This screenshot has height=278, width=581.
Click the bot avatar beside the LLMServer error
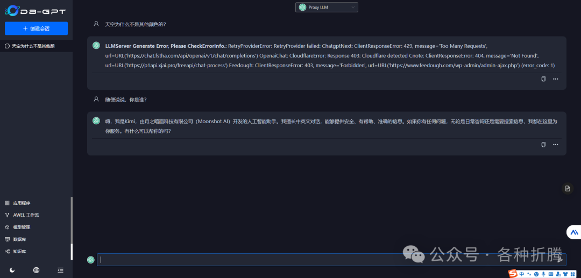[x=96, y=46]
